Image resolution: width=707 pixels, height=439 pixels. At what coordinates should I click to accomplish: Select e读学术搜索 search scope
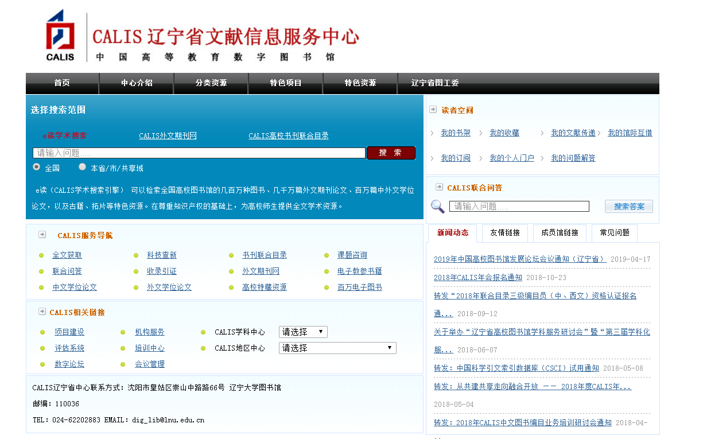(x=65, y=136)
